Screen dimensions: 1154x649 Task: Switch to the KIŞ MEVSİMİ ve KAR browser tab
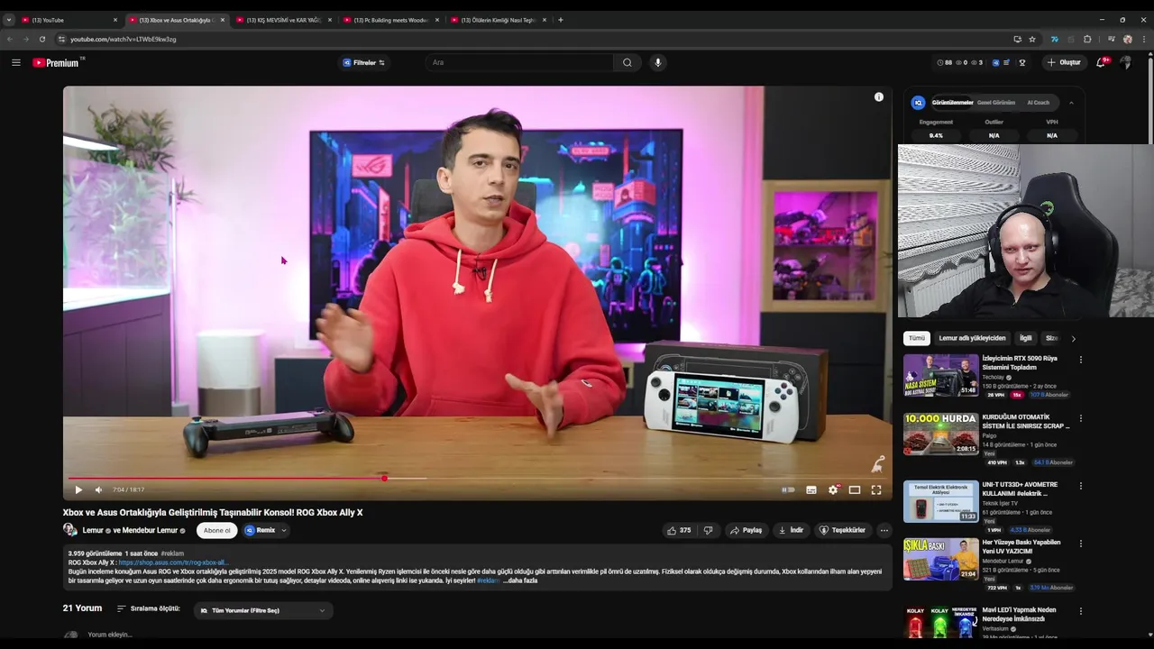tap(284, 20)
